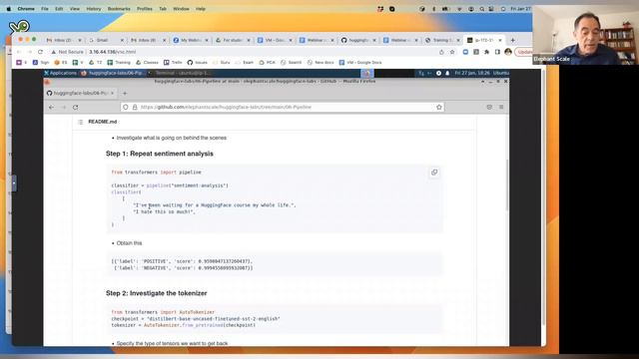Open new Firefox tab with plus
The image size is (639, 359).
(125, 93)
